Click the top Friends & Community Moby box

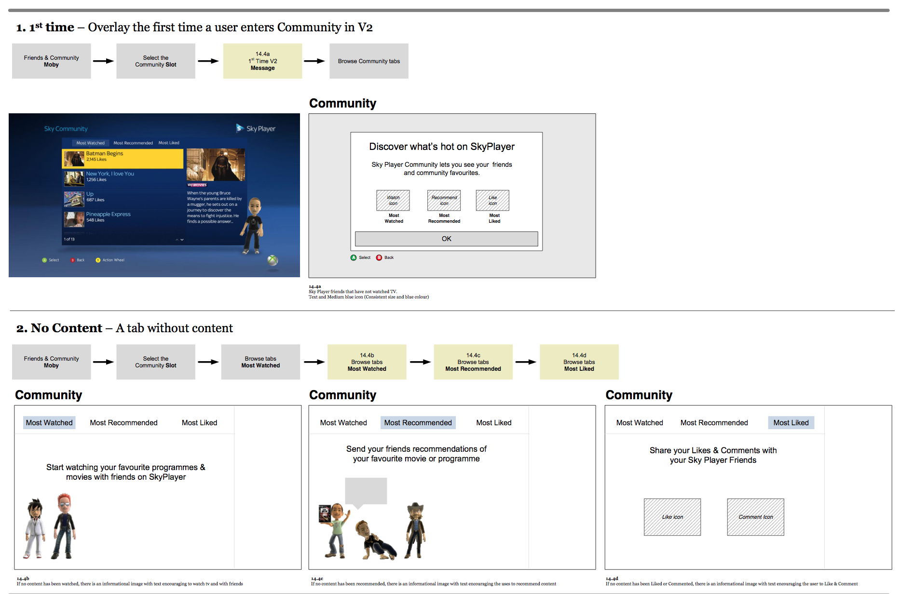click(x=52, y=61)
